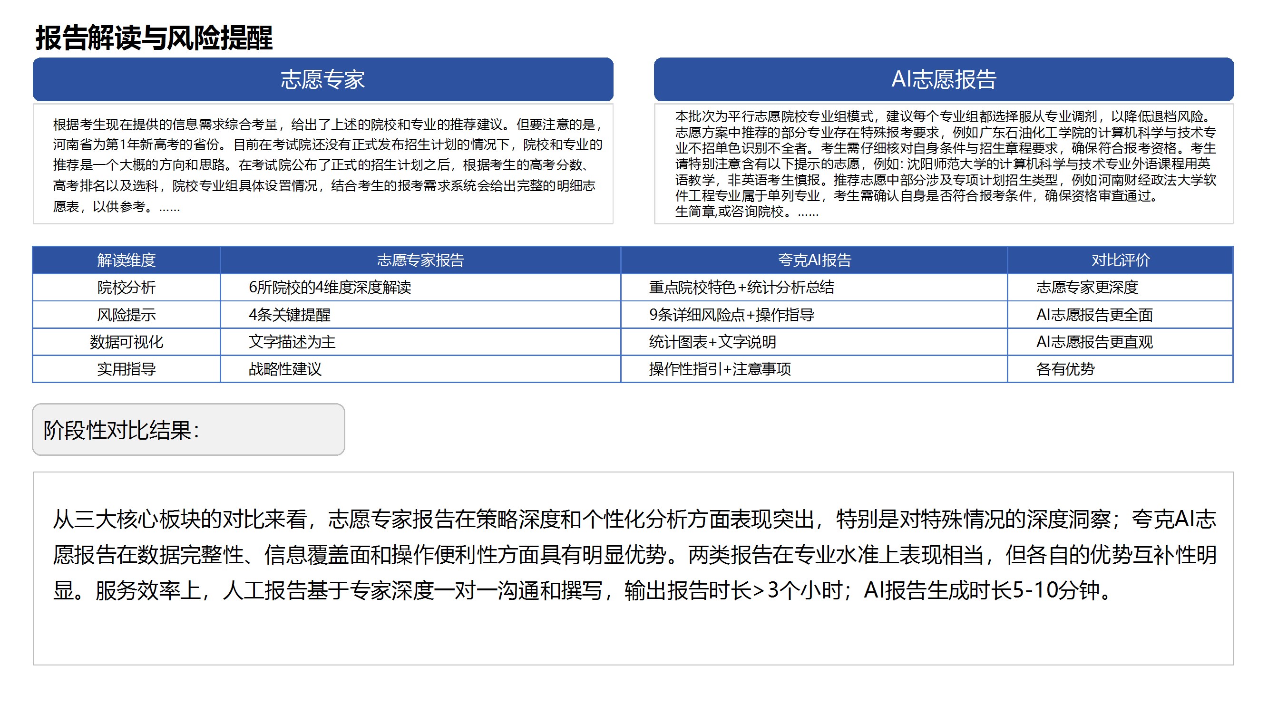Image resolution: width=1268 pixels, height=713 pixels.
Task: Click the 志愿专家 blue header banner
Action: click(322, 79)
